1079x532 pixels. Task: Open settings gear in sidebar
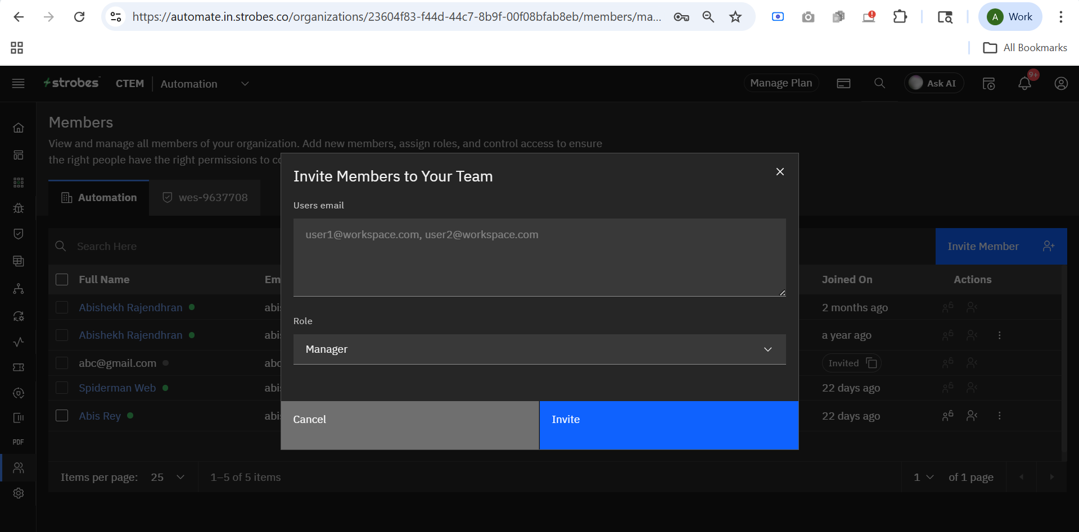pos(19,493)
